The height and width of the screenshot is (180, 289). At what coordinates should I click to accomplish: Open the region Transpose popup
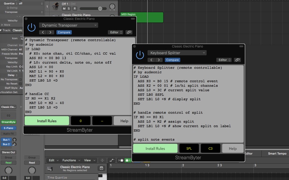point(42,12)
